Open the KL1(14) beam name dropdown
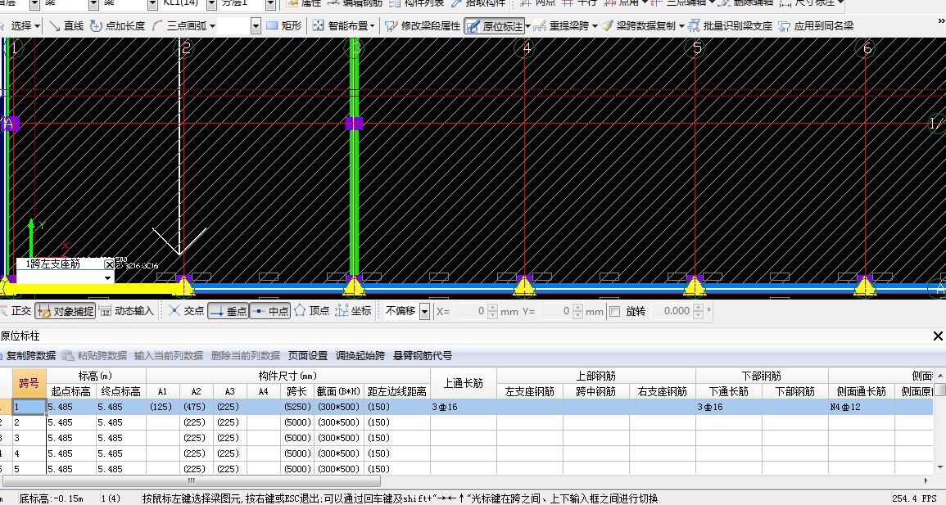The image size is (946, 505). point(212,5)
